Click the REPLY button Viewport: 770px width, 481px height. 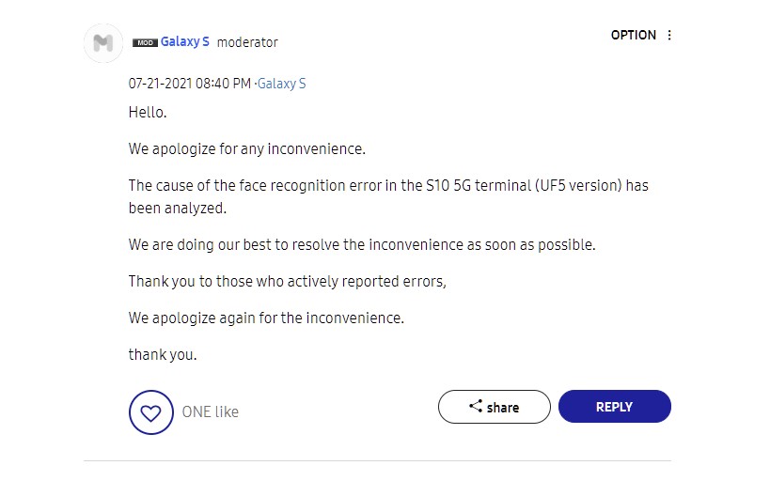click(614, 407)
